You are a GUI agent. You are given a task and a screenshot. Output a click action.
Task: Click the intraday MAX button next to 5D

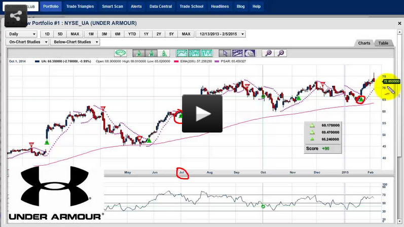[x=75, y=34]
